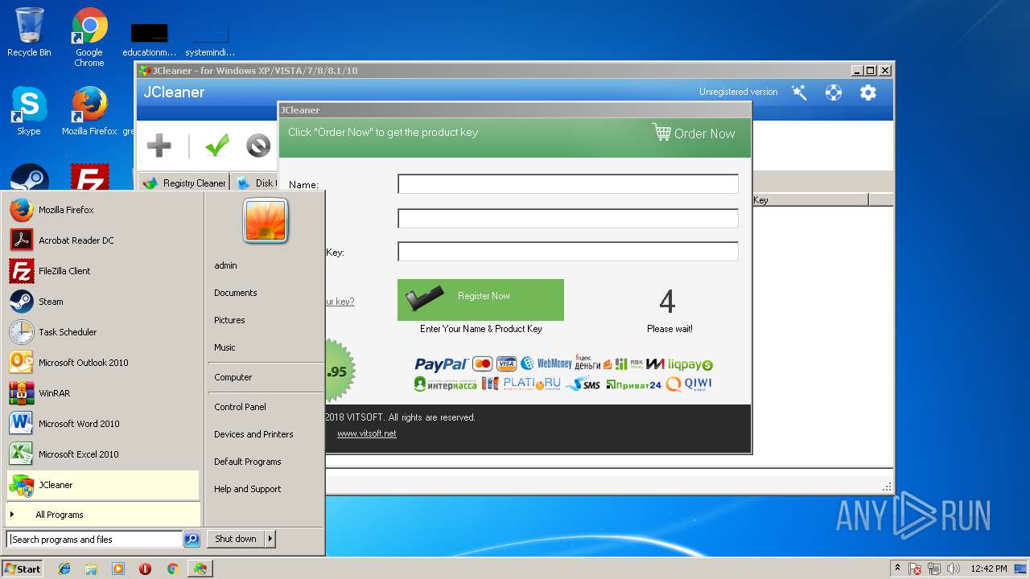Click the search magnifier button in Start menu
The image size is (1030, 579).
[x=192, y=540]
